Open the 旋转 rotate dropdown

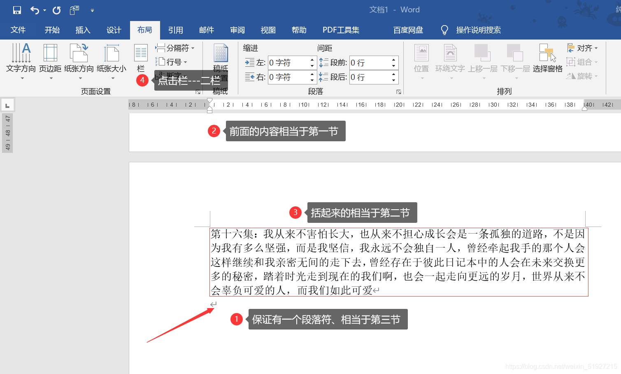pos(582,76)
